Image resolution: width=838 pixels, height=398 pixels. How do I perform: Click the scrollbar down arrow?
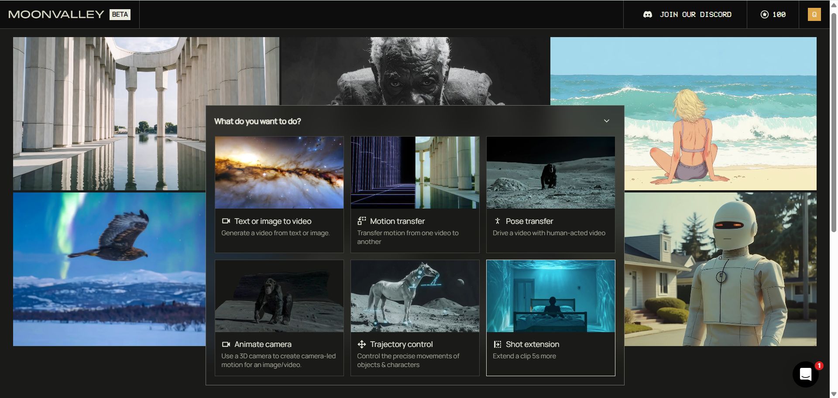(x=834, y=394)
